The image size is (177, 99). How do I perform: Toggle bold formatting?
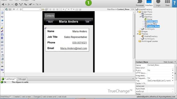(x=14, y=9)
